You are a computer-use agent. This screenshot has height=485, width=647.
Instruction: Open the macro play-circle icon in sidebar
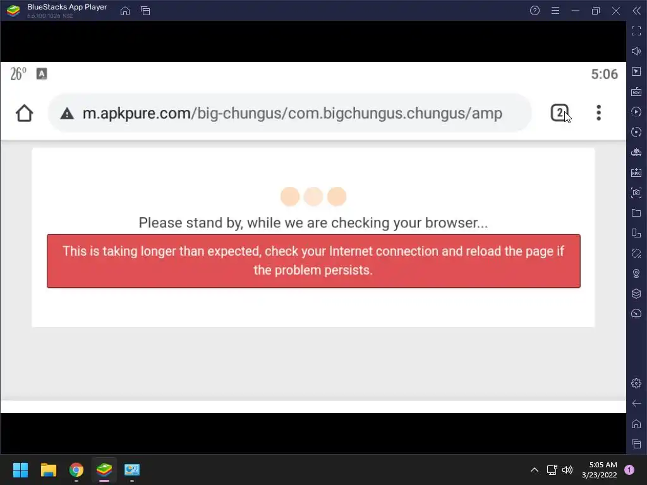(x=636, y=112)
